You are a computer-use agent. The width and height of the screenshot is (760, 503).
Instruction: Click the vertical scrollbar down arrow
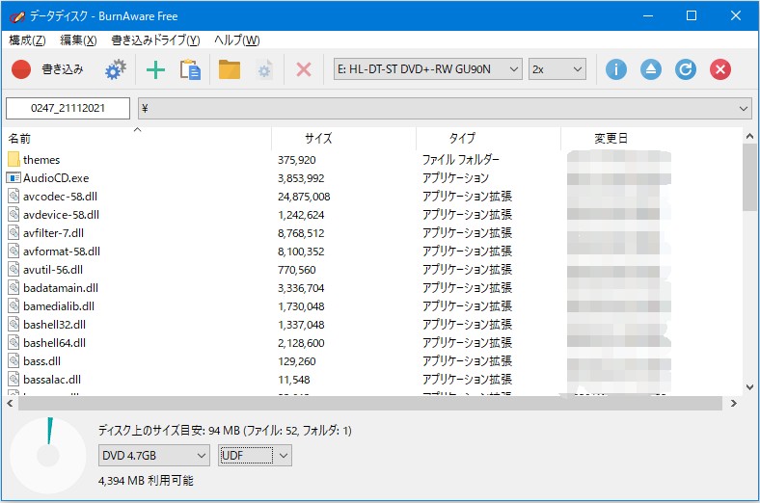[x=749, y=386]
